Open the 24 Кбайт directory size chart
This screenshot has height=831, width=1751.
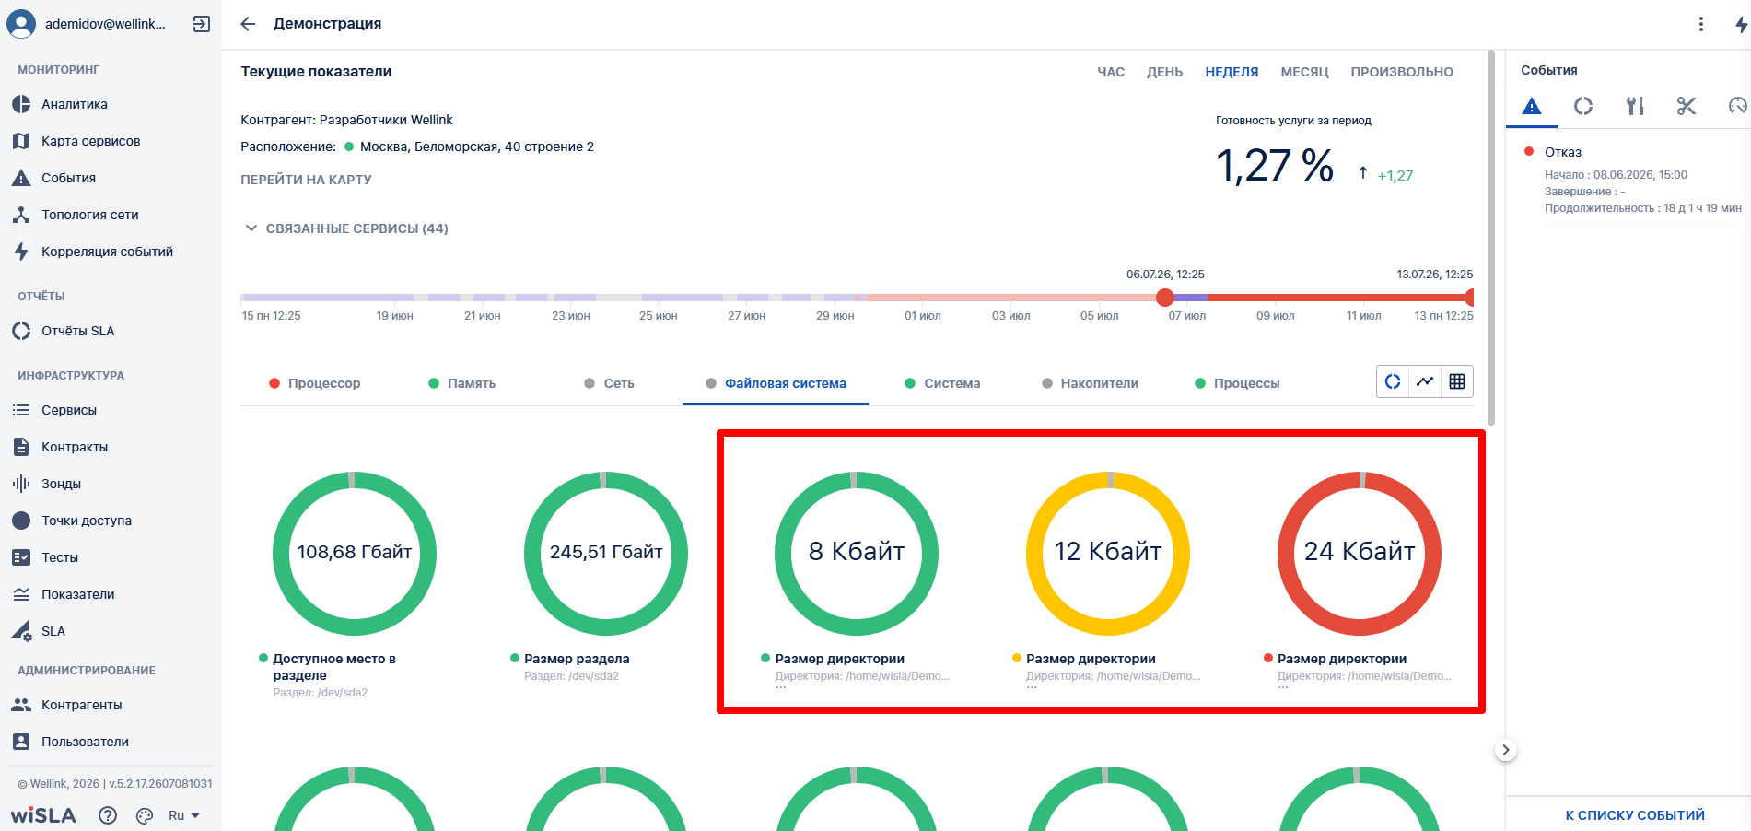click(x=1359, y=553)
